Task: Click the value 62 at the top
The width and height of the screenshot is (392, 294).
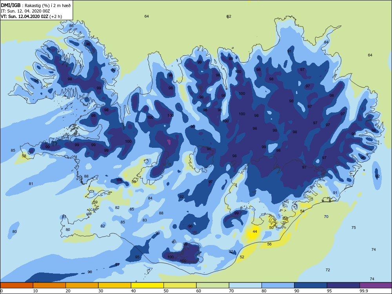Action: point(229,16)
